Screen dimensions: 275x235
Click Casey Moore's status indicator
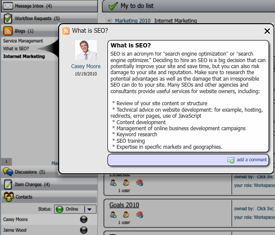84,219
